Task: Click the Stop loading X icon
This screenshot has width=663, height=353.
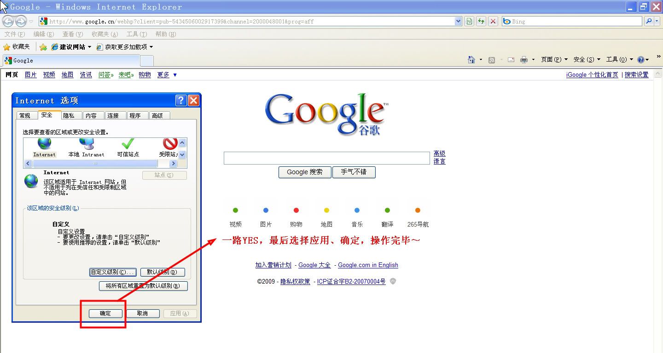Action: click(x=493, y=21)
